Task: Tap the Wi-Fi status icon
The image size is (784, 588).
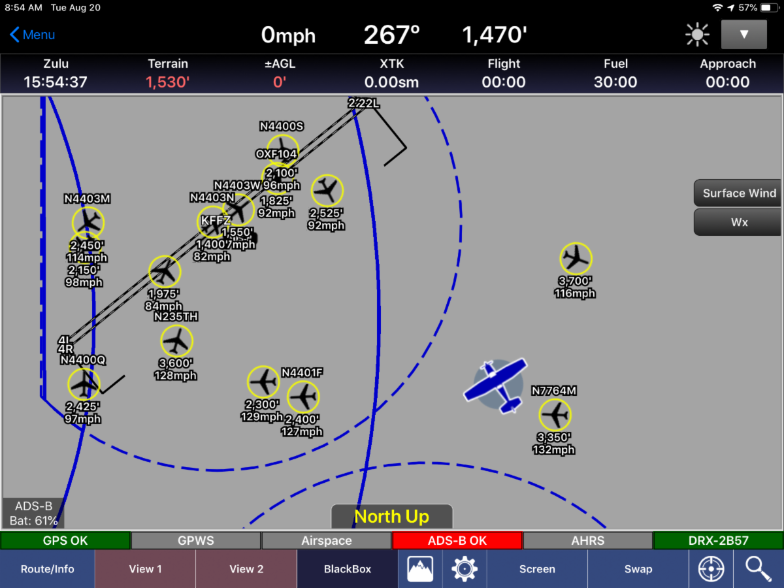Action: (x=717, y=8)
